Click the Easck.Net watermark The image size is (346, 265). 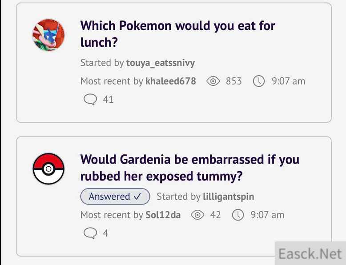pos(310,253)
